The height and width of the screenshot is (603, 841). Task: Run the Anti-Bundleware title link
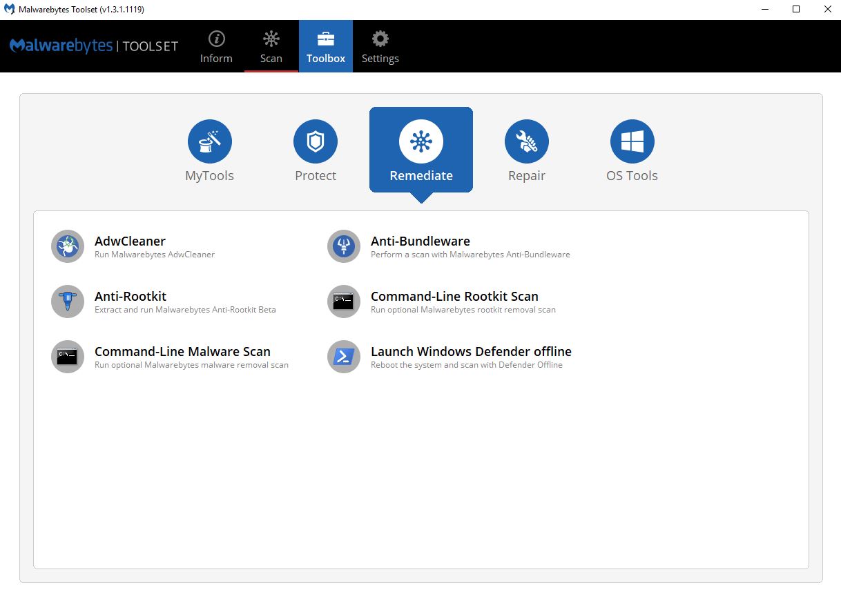click(x=420, y=241)
